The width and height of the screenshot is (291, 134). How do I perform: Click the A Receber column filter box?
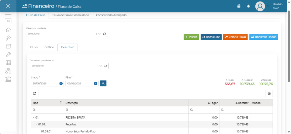click(235, 110)
